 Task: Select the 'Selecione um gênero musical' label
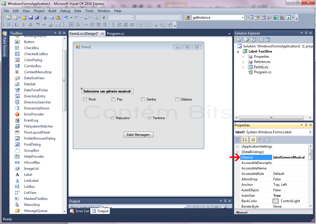pyautogui.click(x=108, y=91)
